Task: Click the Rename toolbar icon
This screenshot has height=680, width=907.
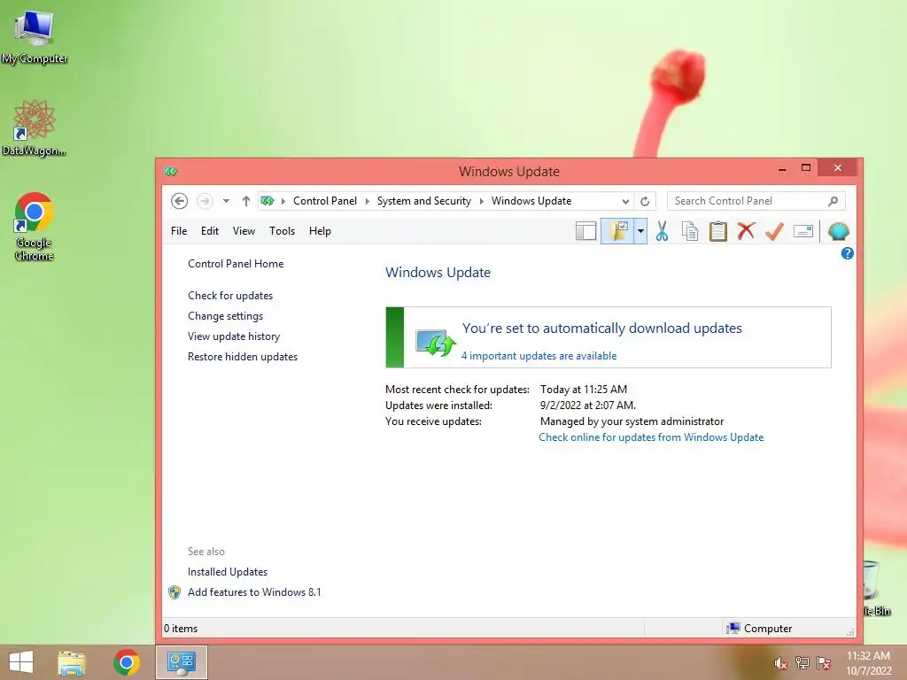Action: (x=802, y=231)
